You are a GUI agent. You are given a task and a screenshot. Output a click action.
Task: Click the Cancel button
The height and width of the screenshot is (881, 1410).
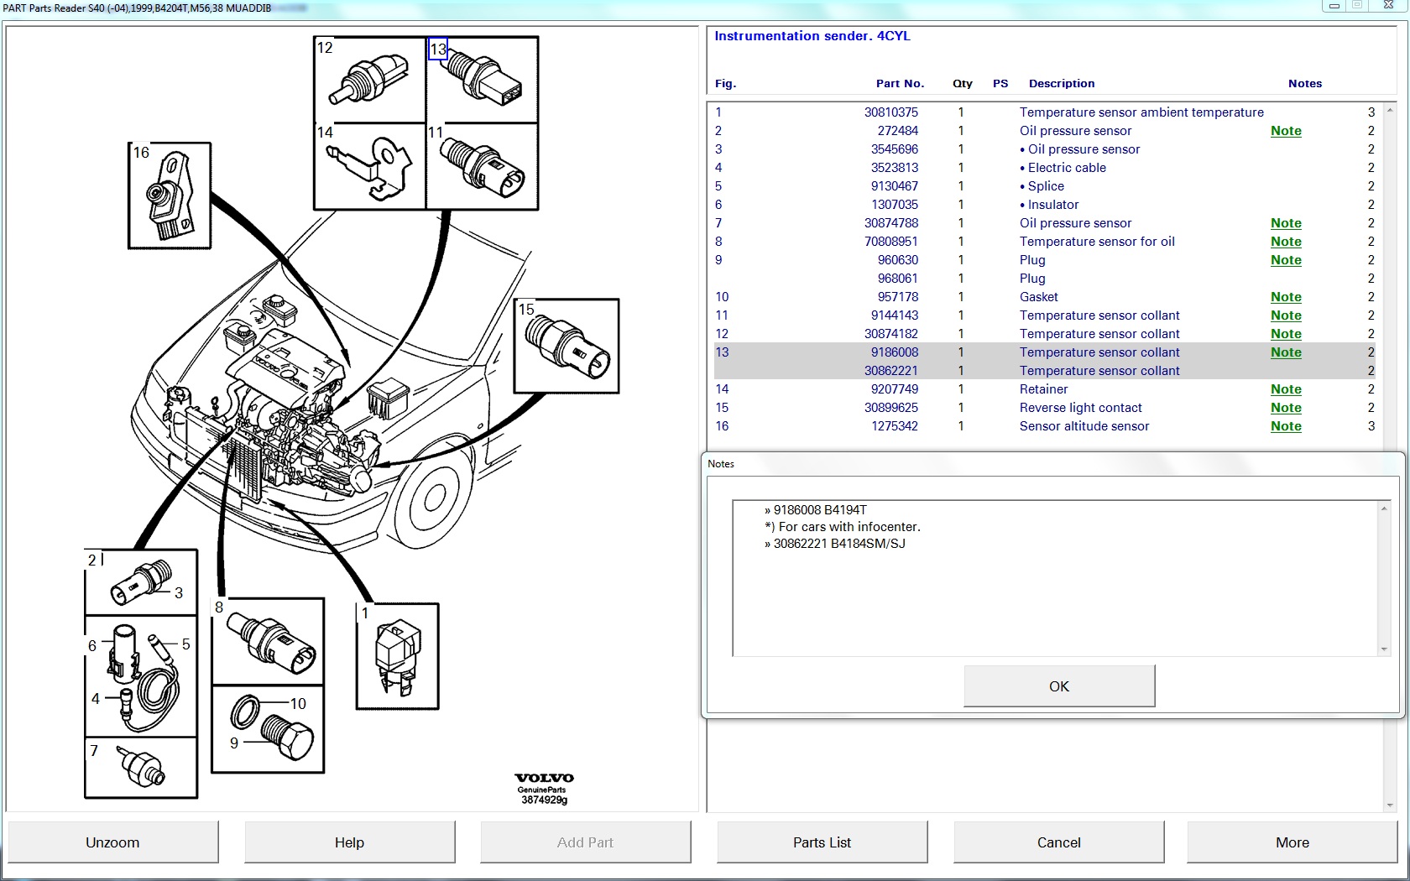pyautogui.click(x=1058, y=842)
